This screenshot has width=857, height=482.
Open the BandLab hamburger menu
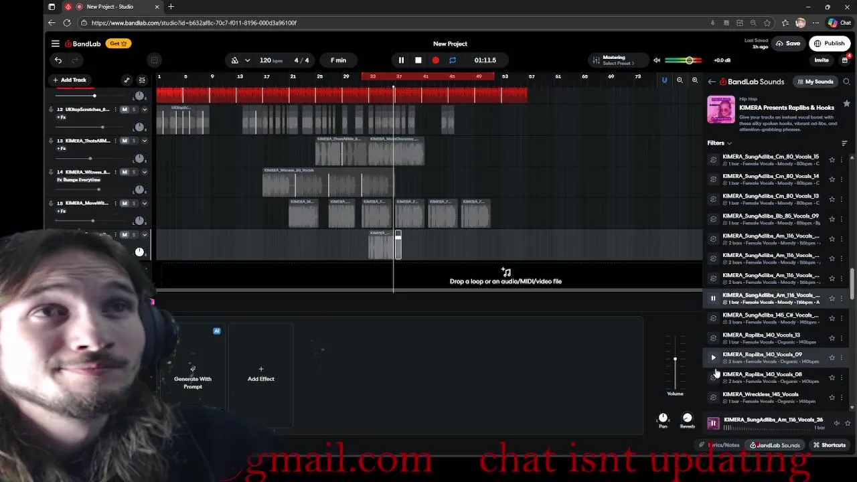pos(56,44)
